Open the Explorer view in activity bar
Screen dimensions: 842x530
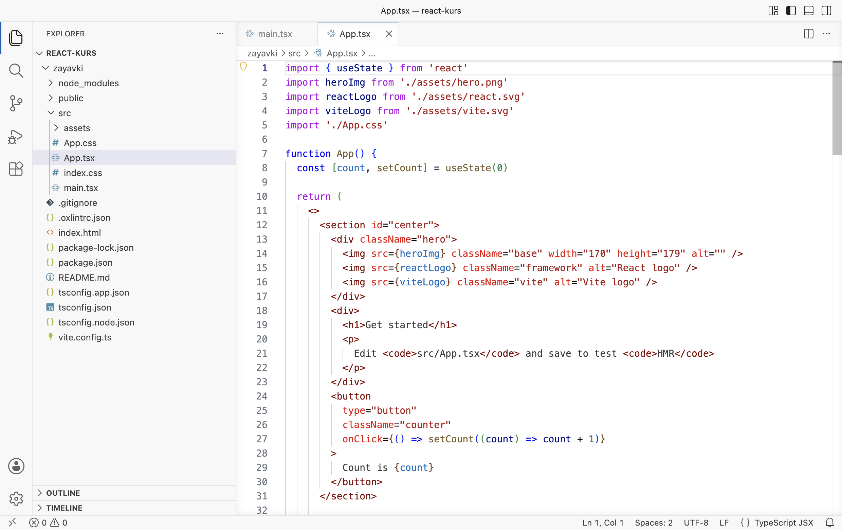(16, 38)
